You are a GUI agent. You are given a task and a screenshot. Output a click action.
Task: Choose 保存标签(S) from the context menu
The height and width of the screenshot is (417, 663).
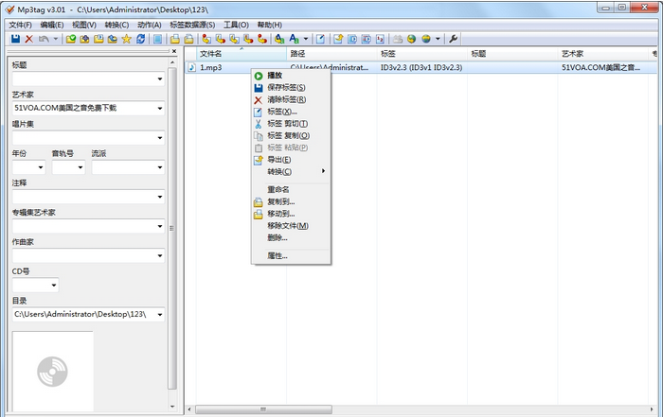286,87
